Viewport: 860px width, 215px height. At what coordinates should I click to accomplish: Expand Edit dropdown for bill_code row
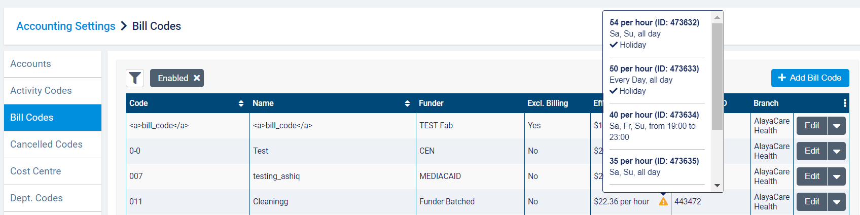click(x=836, y=126)
